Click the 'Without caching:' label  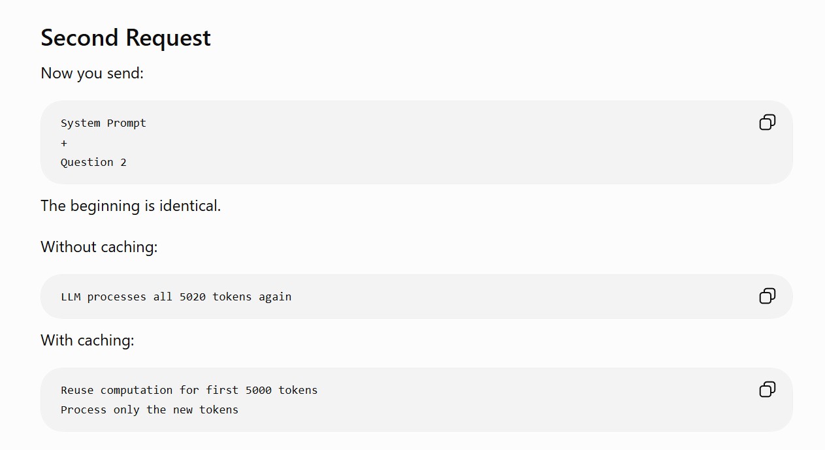pyautogui.click(x=99, y=247)
